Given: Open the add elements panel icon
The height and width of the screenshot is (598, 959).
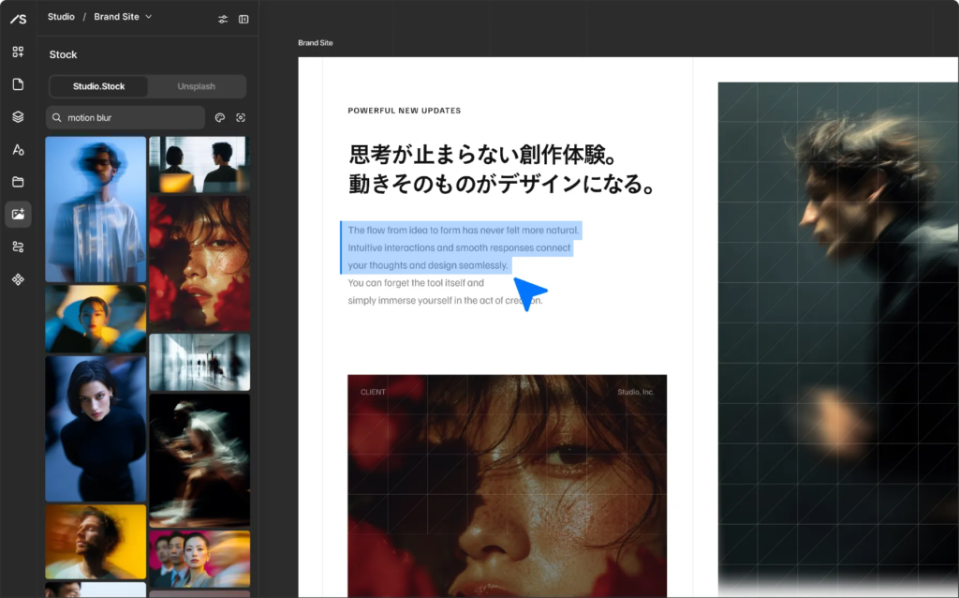Looking at the screenshot, I should click(x=18, y=52).
